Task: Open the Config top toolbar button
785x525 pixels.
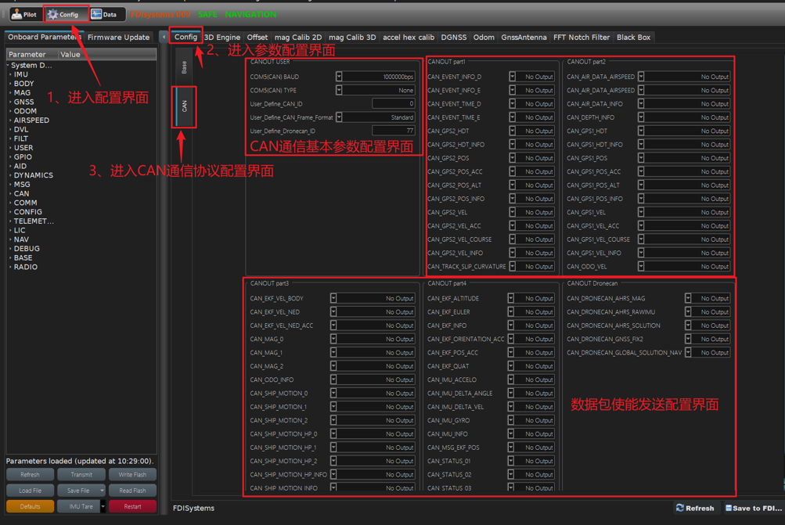Action: click(x=66, y=15)
